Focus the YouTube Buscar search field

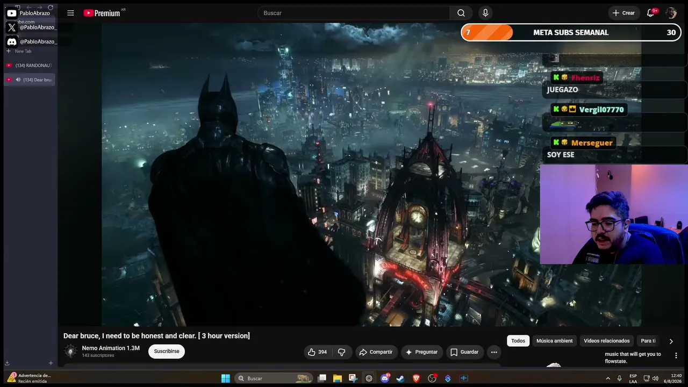(354, 13)
